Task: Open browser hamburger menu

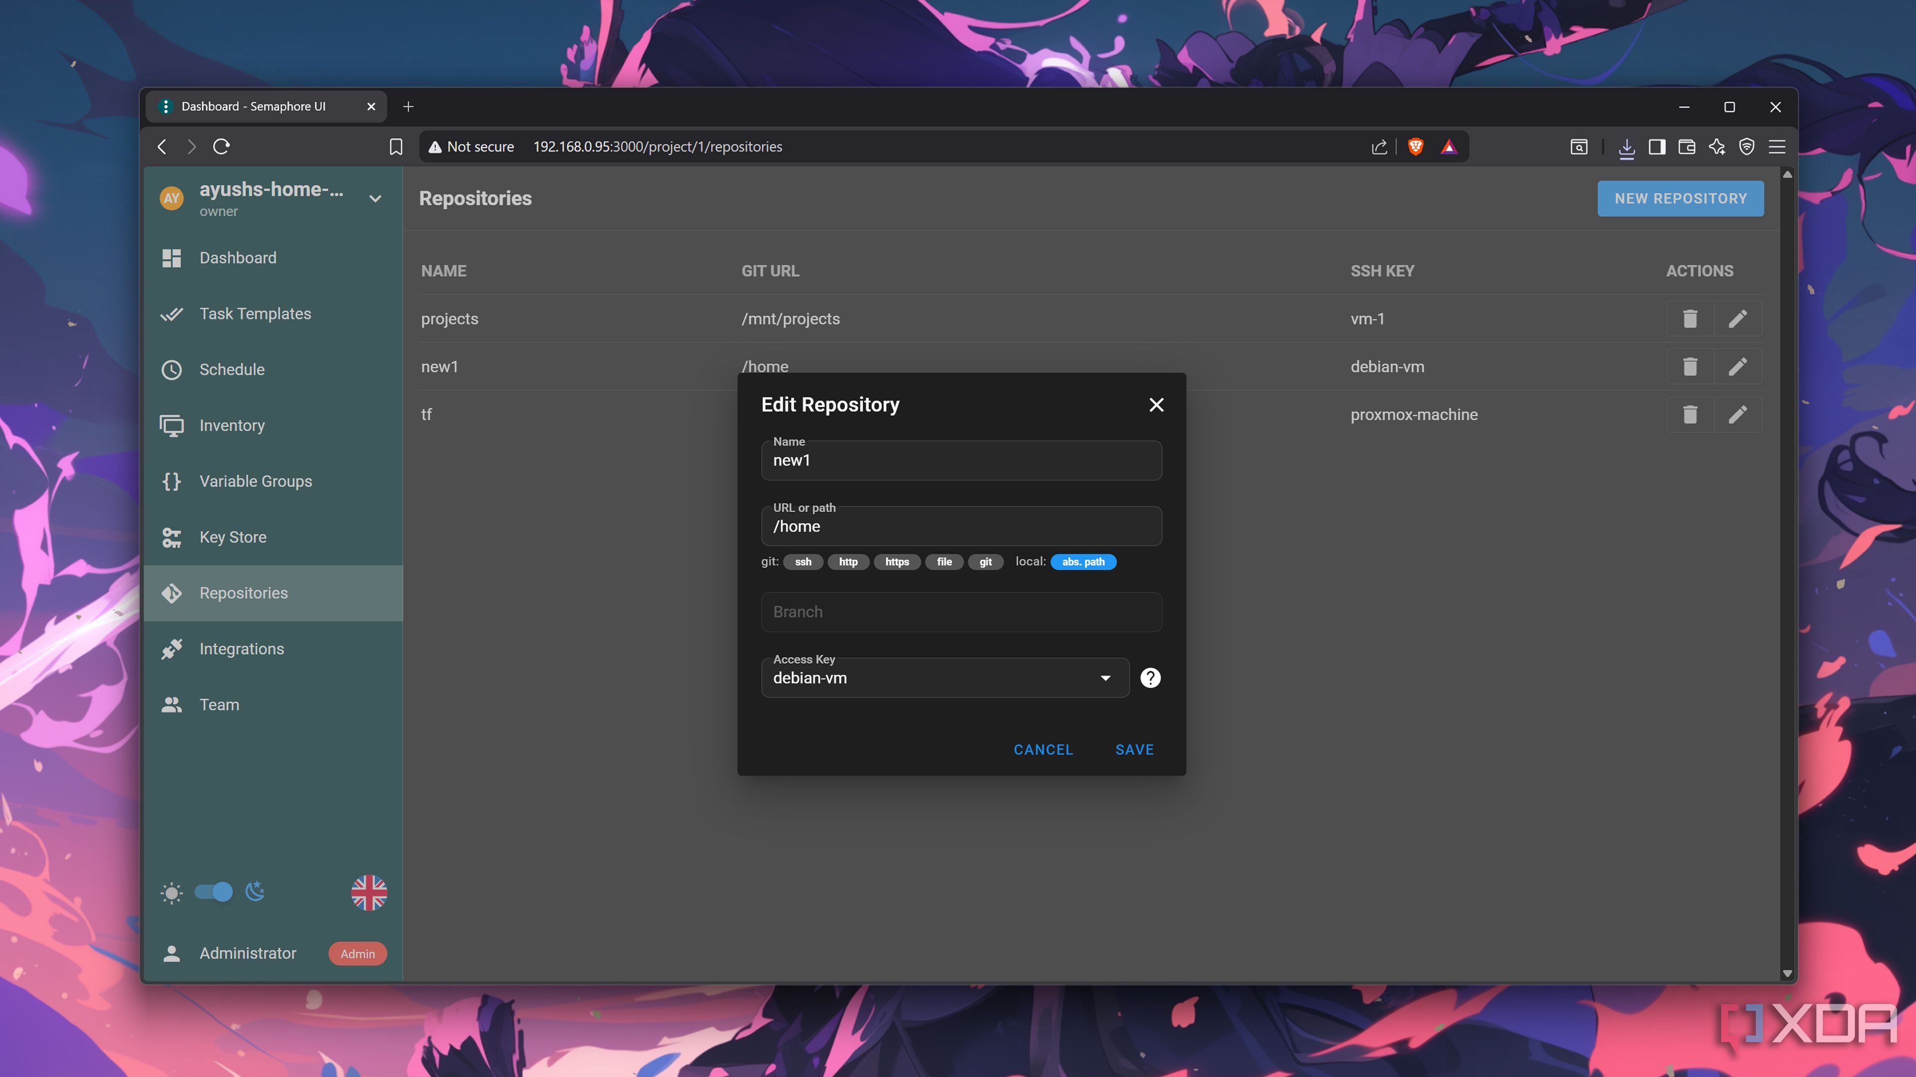Action: tap(1777, 147)
